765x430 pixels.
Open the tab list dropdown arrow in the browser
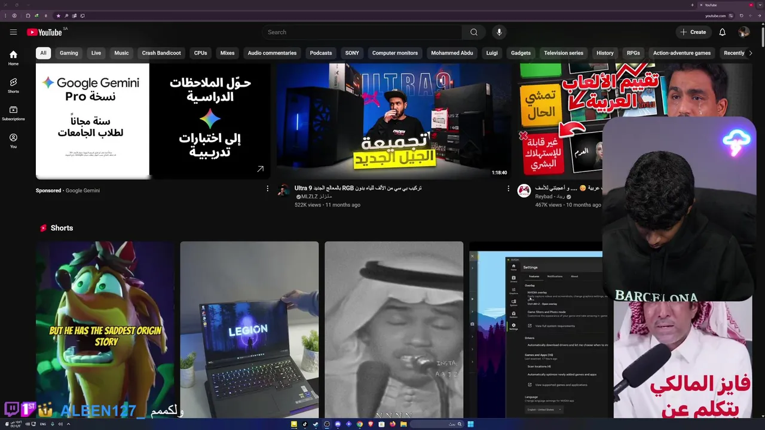pyautogui.click(x=760, y=5)
